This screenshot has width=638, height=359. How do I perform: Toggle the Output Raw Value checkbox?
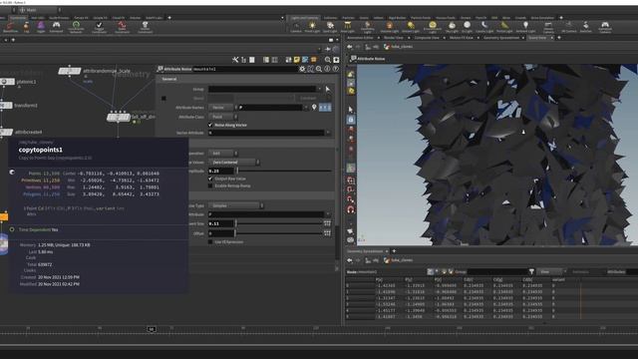tap(210, 179)
